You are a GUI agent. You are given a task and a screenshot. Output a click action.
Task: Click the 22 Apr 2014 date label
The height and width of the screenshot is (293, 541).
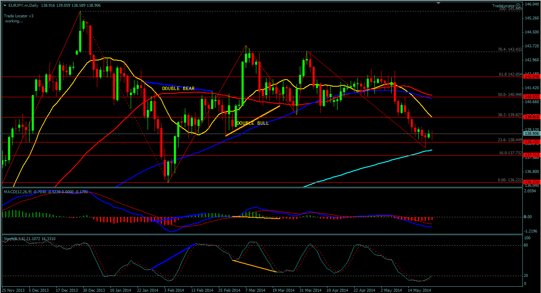(x=365, y=290)
